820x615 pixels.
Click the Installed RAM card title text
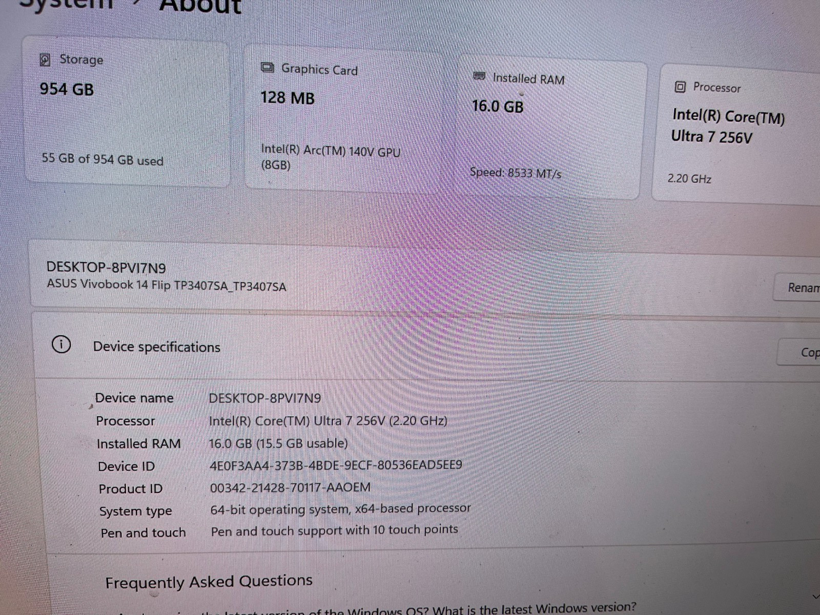coord(528,79)
